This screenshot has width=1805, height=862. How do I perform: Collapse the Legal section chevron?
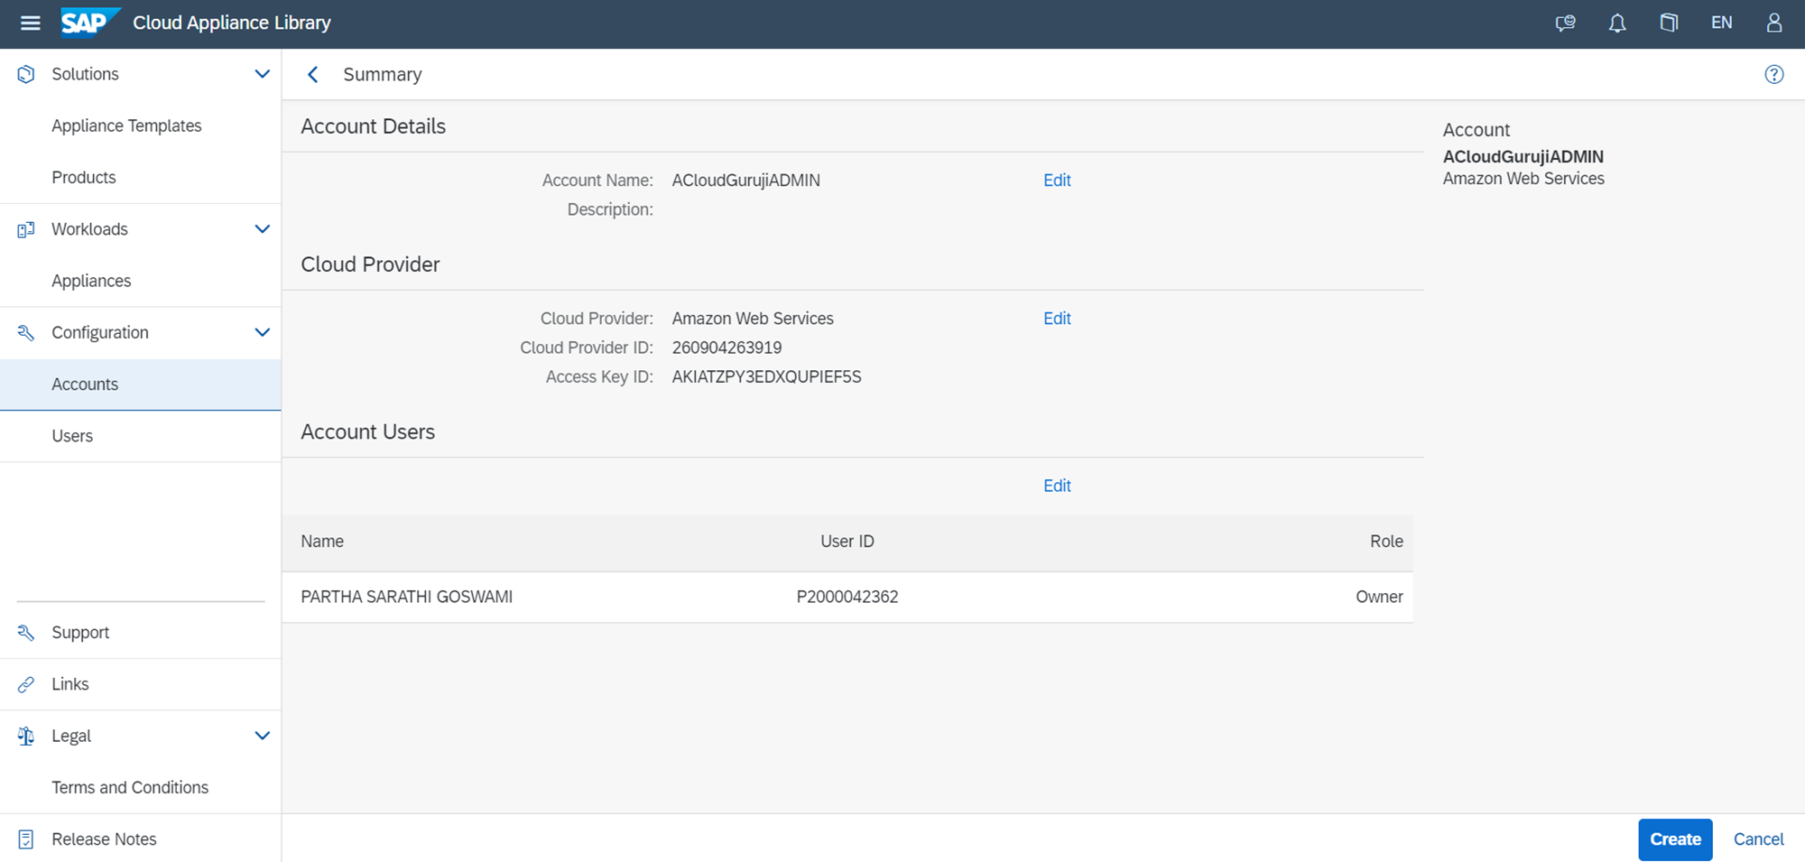[x=262, y=736]
